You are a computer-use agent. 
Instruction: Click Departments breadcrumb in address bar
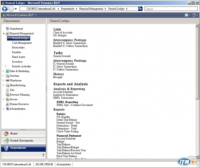(x=67, y=9)
